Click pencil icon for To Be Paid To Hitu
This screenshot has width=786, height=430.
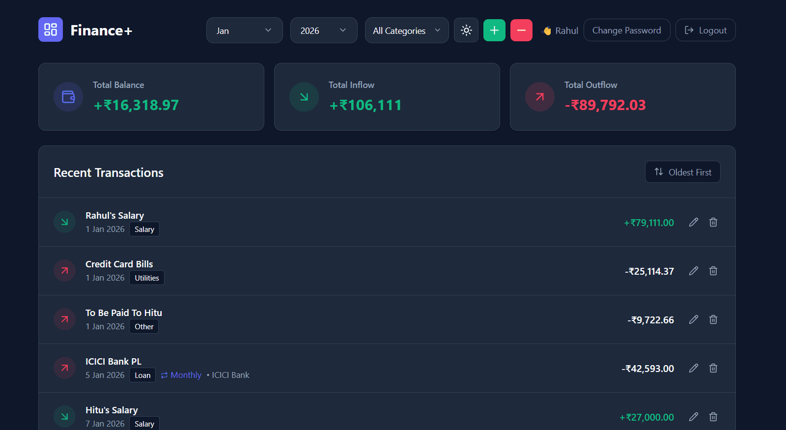click(x=694, y=319)
